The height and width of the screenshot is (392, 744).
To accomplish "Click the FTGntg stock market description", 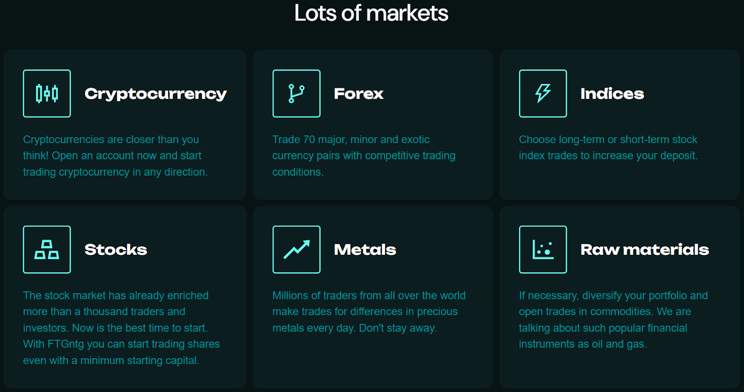I will pyautogui.click(x=121, y=328).
